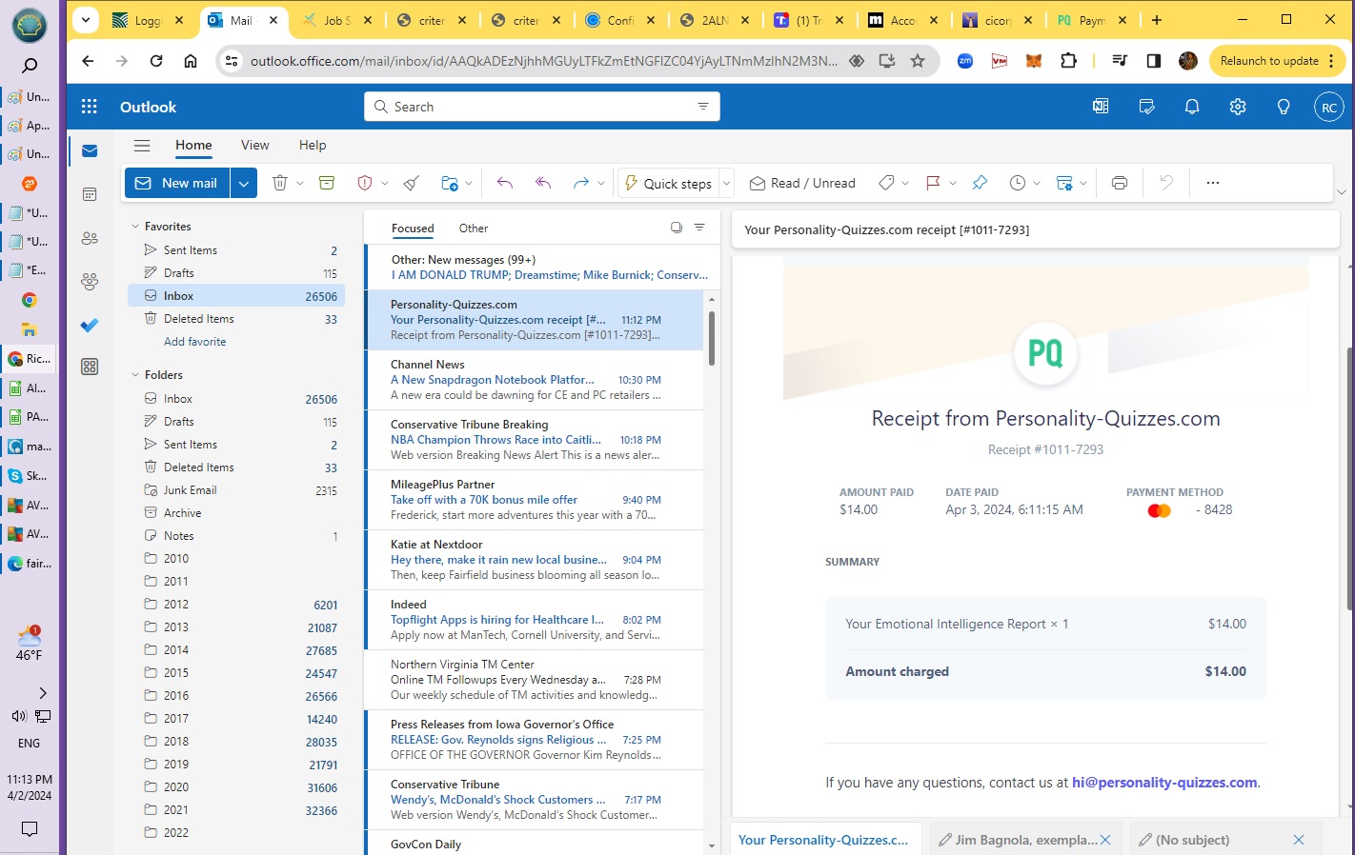Switch to the View ribbon tab
Screen dimensions: 1355x855
point(254,145)
